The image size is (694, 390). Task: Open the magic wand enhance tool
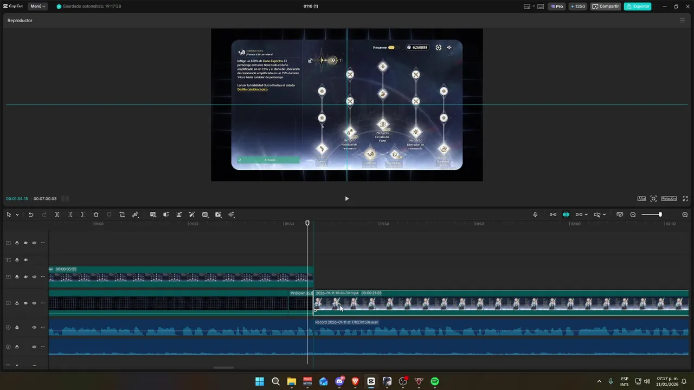tap(192, 215)
